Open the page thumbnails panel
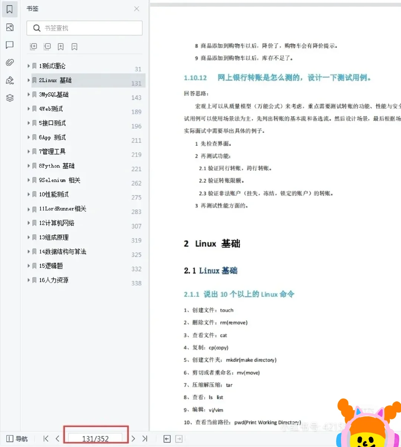The image size is (401, 447). pyautogui.click(x=10, y=27)
